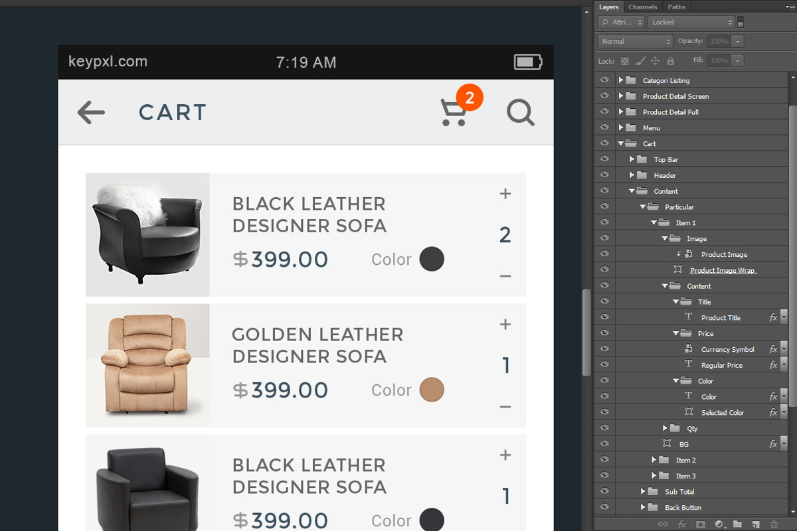Click the Delete layer trash icon

tap(774, 524)
